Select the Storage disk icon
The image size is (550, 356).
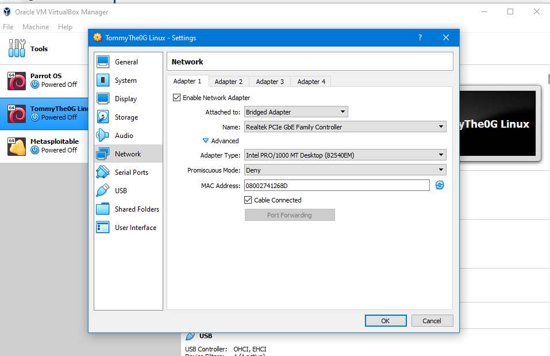pos(103,117)
